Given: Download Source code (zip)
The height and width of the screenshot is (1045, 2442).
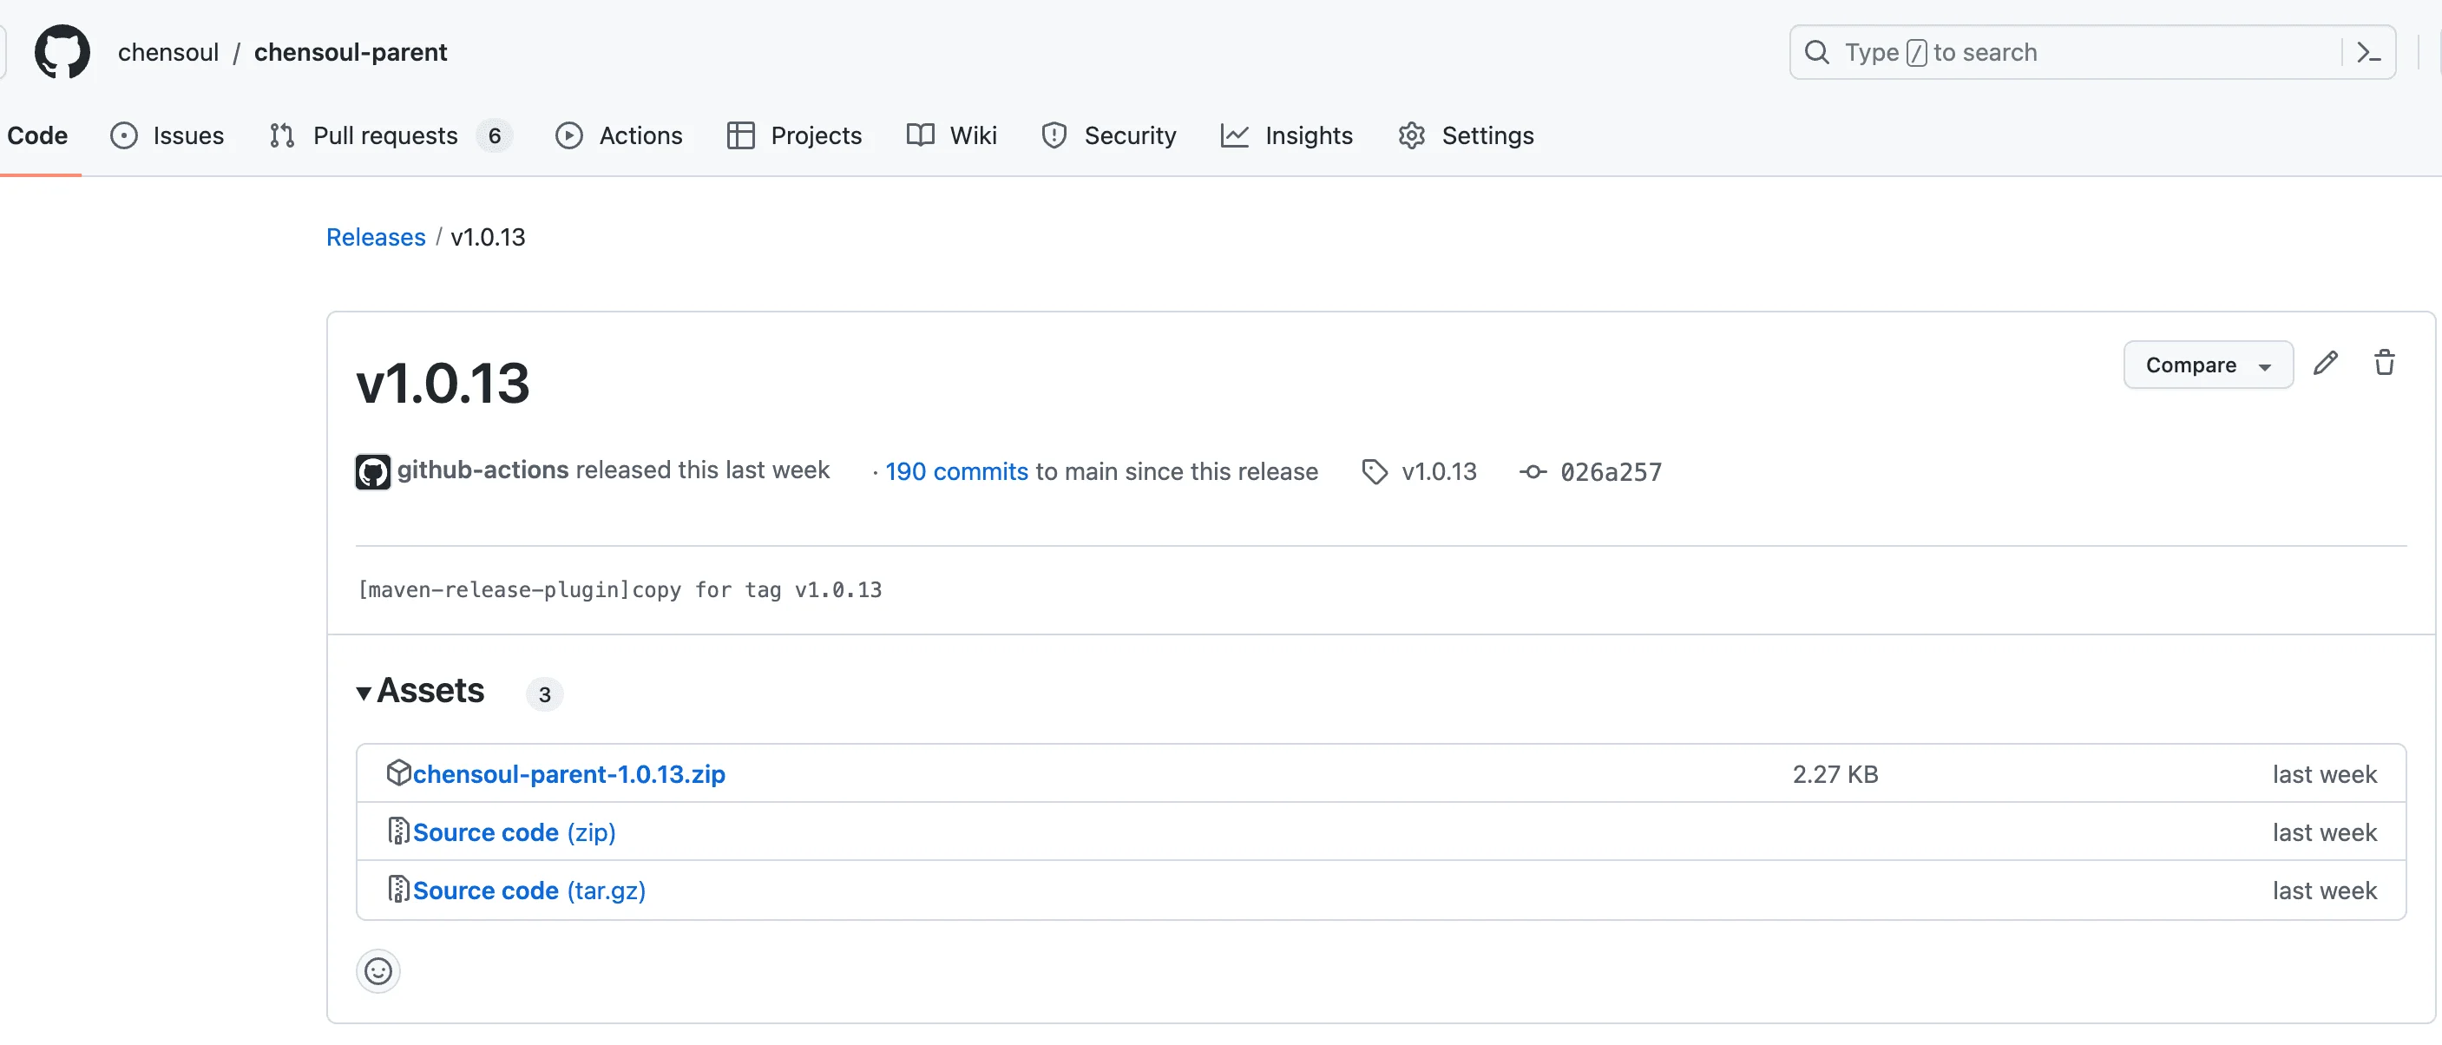Looking at the screenshot, I should tap(514, 831).
